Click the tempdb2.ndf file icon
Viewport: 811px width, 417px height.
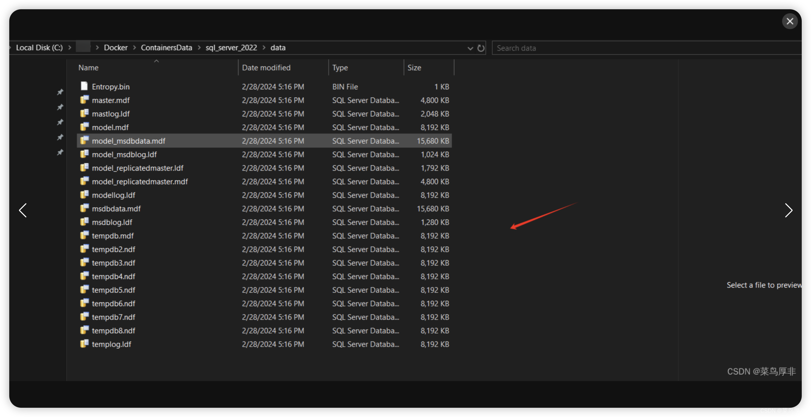coord(84,249)
